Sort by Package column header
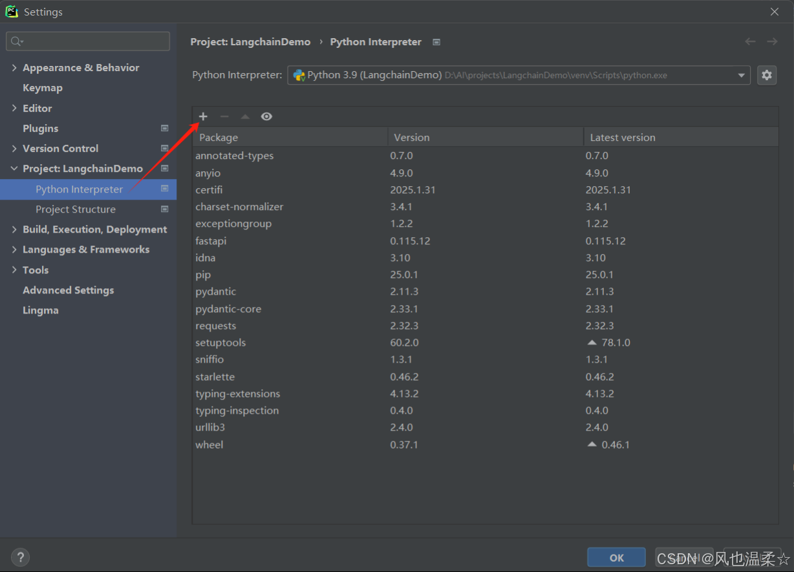The image size is (794, 572). click(x=290, y=137)
